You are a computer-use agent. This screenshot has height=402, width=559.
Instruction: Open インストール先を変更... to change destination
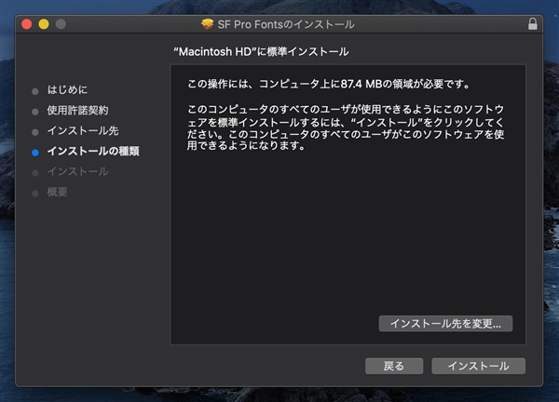445,324
